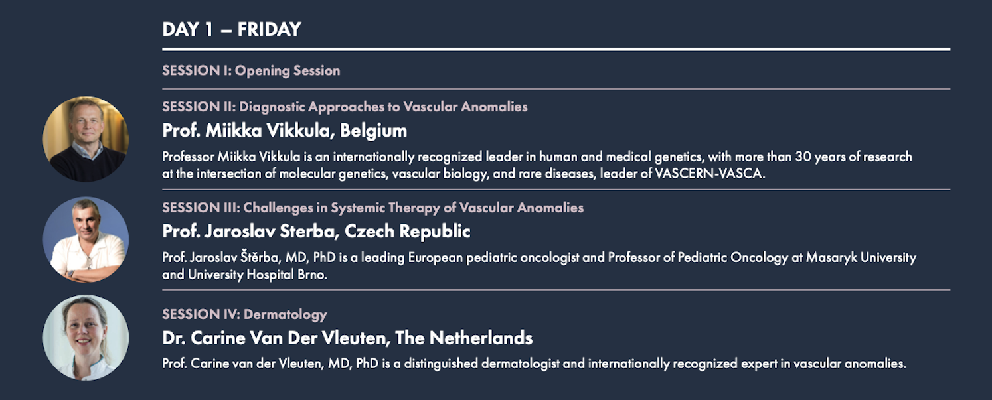992x400 pixels.
Task: Click Dr. Carine Van Der Vleuten, The Netherlands
Action: pos(347,338)
